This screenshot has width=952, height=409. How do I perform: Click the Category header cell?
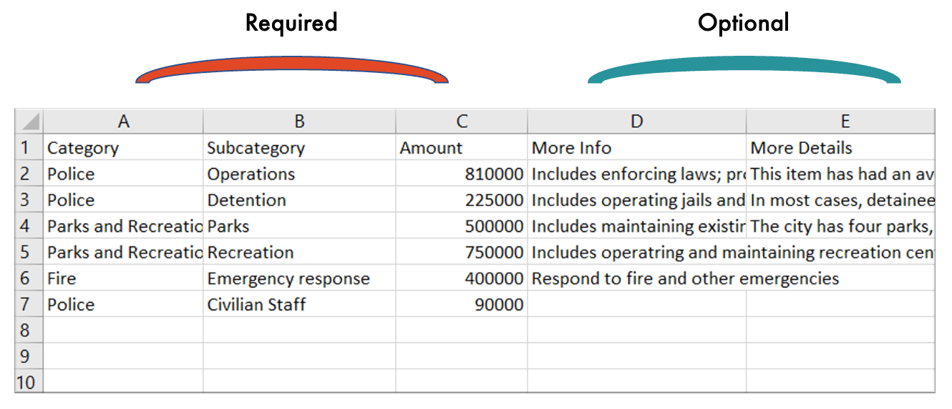(123, 148)
